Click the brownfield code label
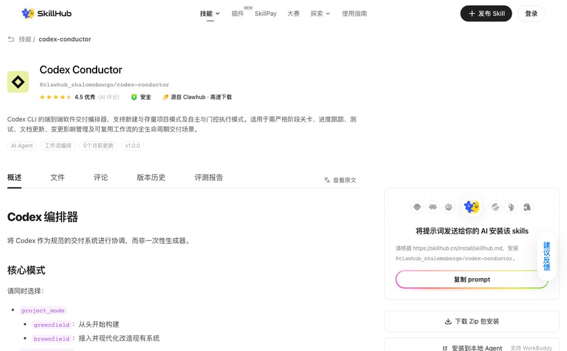The width and height of the screenshot is (567, 351). click(51, 339)
